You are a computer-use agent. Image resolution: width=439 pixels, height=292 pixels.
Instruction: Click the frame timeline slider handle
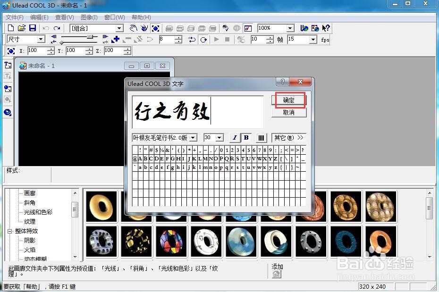(x=90, y=37)
